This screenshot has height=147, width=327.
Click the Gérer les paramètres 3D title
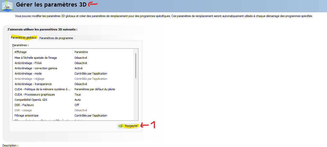pyautogui.click(x=51, y=4)
